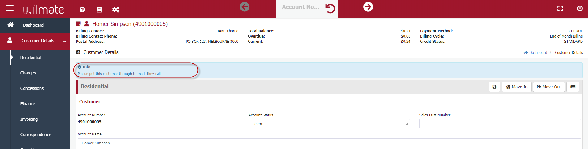Screen dimensions: 588x149
Task: Click the Move Out button
Action: pyautogui.click(x=549, y=87)
